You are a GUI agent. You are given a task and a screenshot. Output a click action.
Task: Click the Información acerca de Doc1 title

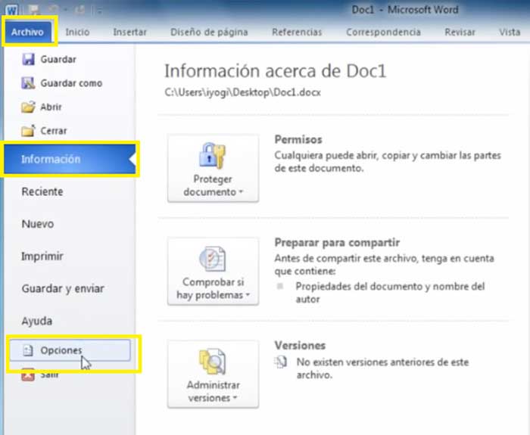(x=275, y=71)
